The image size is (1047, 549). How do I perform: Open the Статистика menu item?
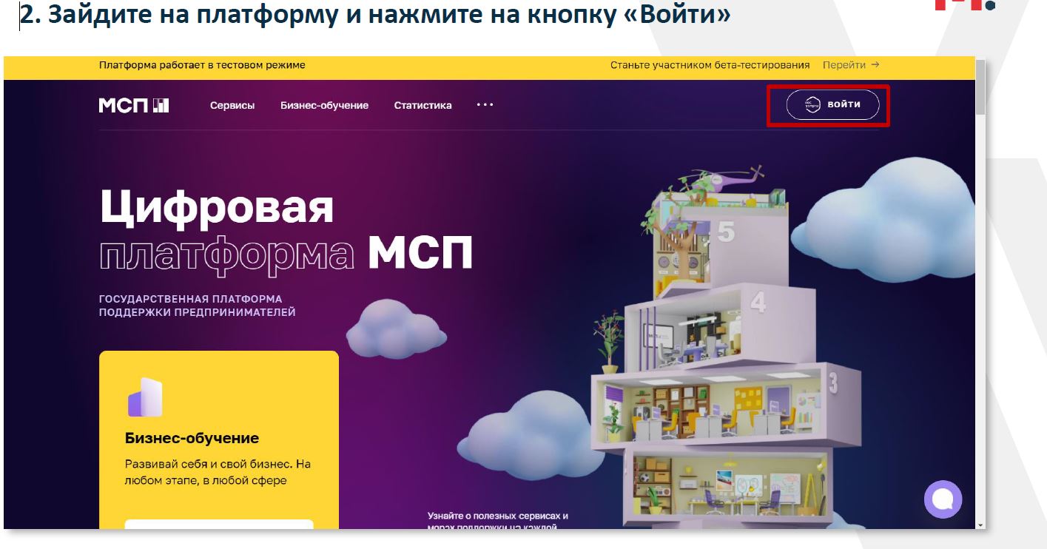(422, 105)
